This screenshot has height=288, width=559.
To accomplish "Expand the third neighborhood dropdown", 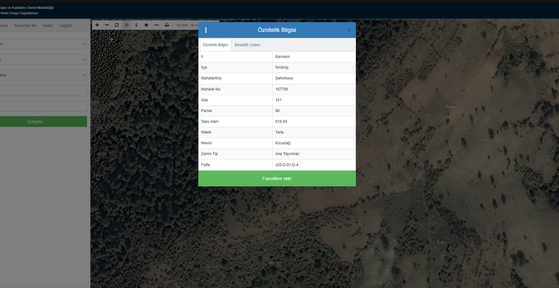I will tap(43, 75).
